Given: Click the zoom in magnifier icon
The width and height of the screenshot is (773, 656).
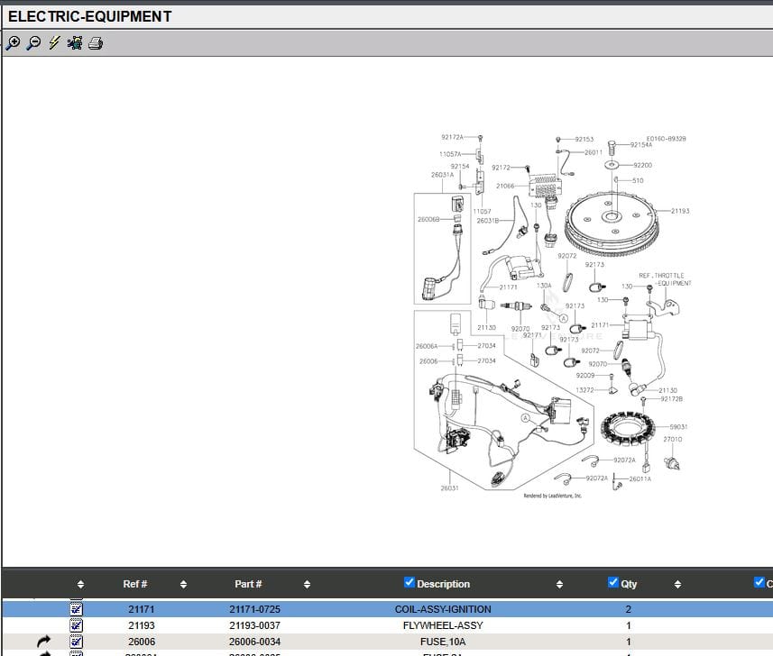Looking at the screenshot, I should 13,42.
